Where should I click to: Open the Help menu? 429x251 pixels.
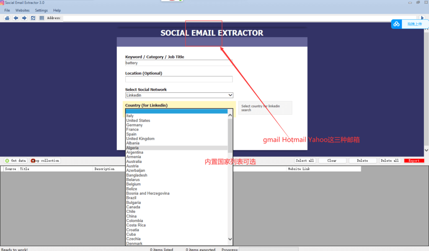point(57,10)
